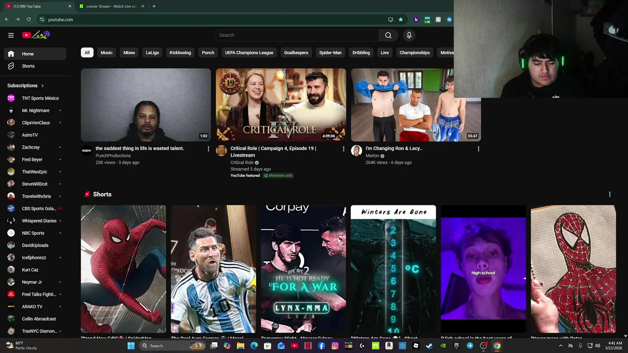Open the extension showing 1.00
This screenshot has height=353, width=628.
(x=427, y=20)
